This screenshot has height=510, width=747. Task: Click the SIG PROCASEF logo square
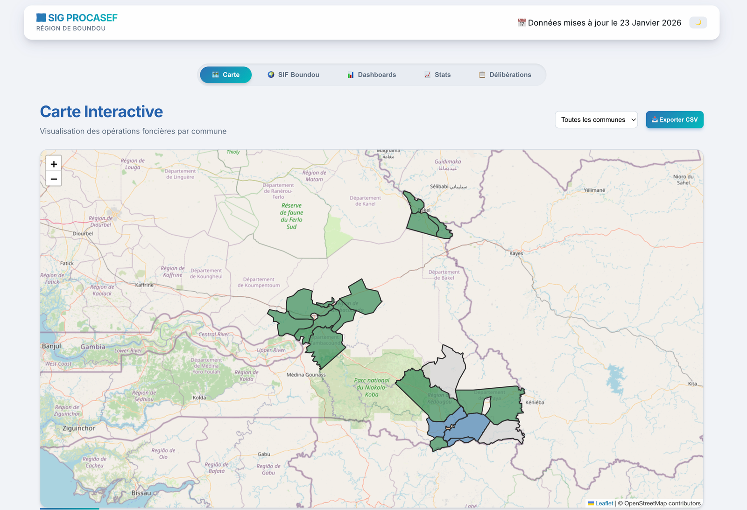point(41,18)
